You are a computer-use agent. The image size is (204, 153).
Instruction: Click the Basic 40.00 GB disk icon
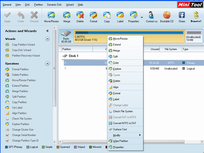click(x=66, y=33)
